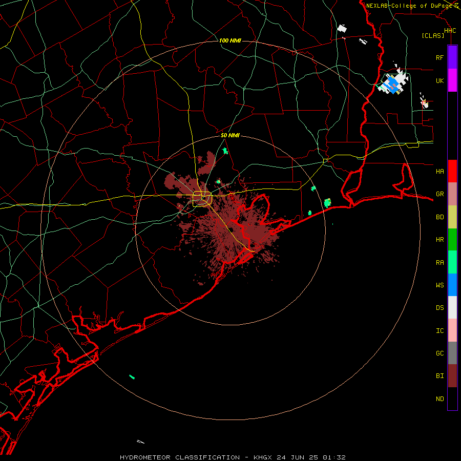Select the gray GC legend swatch
Screen dimensions: 461x461
click(452, 353)
